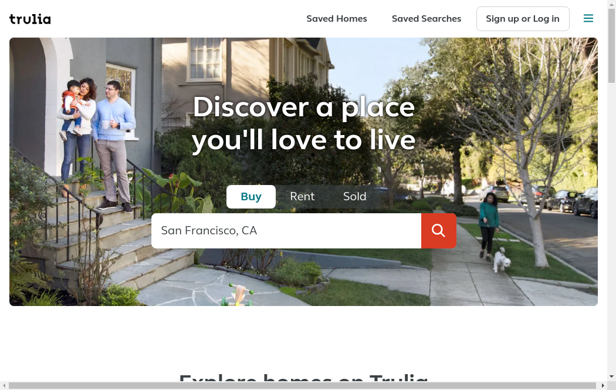Click the Explore homes on Trulia heading
Image resolution: width=616 pixels, height=390 pixels.
tap(303, 378)
